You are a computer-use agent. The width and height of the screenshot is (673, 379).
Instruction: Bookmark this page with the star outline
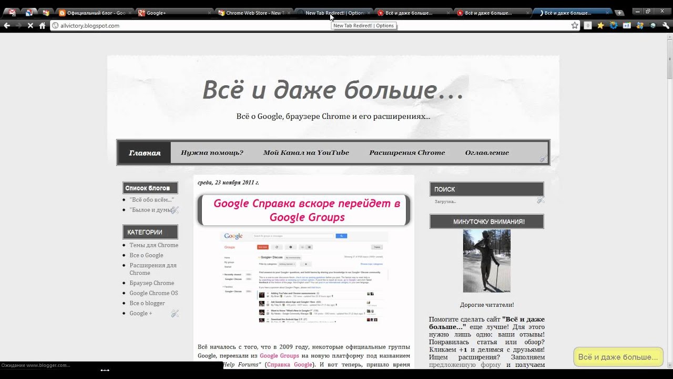[575, 25]
